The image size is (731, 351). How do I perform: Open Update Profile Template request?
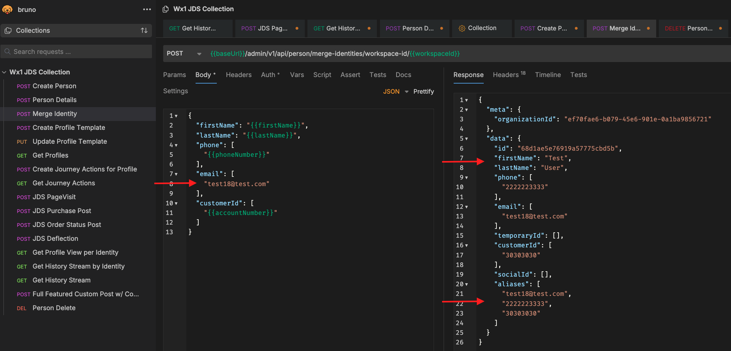click(x=78, y=141)
